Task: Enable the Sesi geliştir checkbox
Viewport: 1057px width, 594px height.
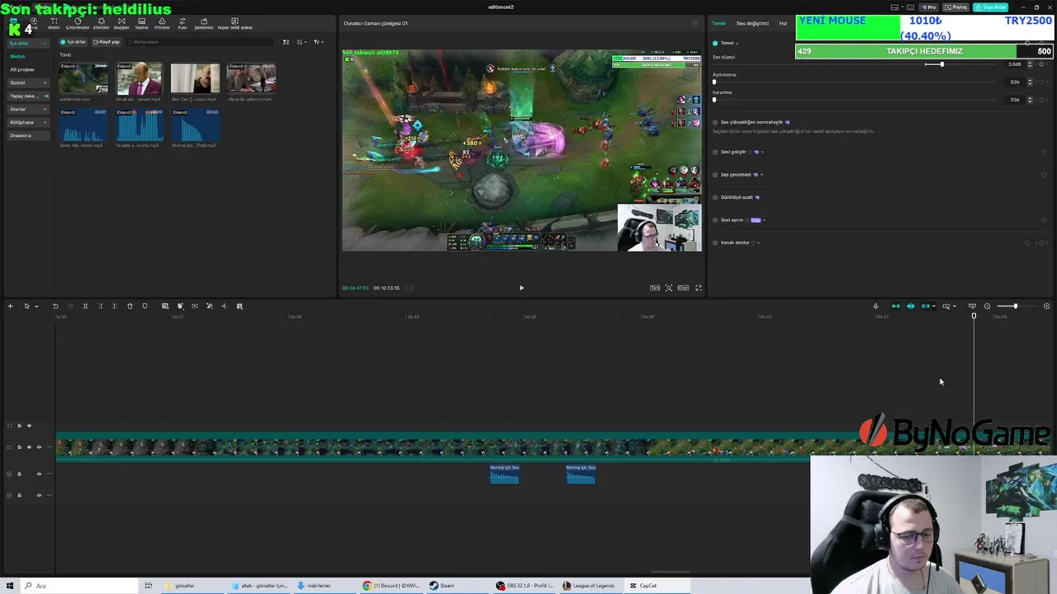Action: click(x=715, y=152)
